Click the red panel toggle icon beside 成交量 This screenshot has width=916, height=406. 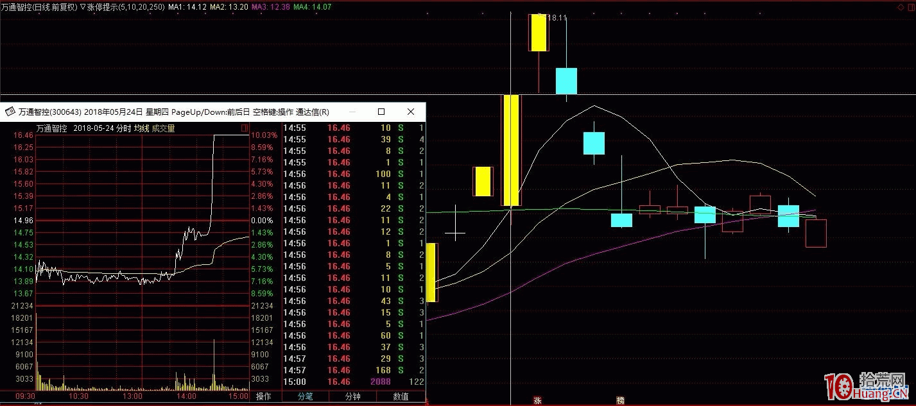point(244,128)
